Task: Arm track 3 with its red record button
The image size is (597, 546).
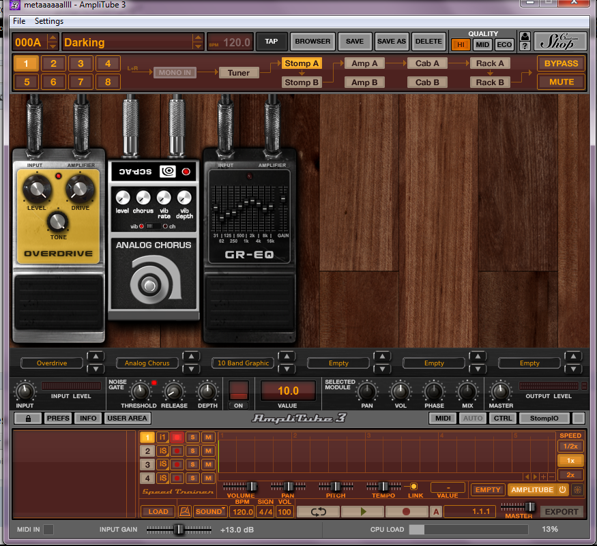Action: (x=177, y=464)
